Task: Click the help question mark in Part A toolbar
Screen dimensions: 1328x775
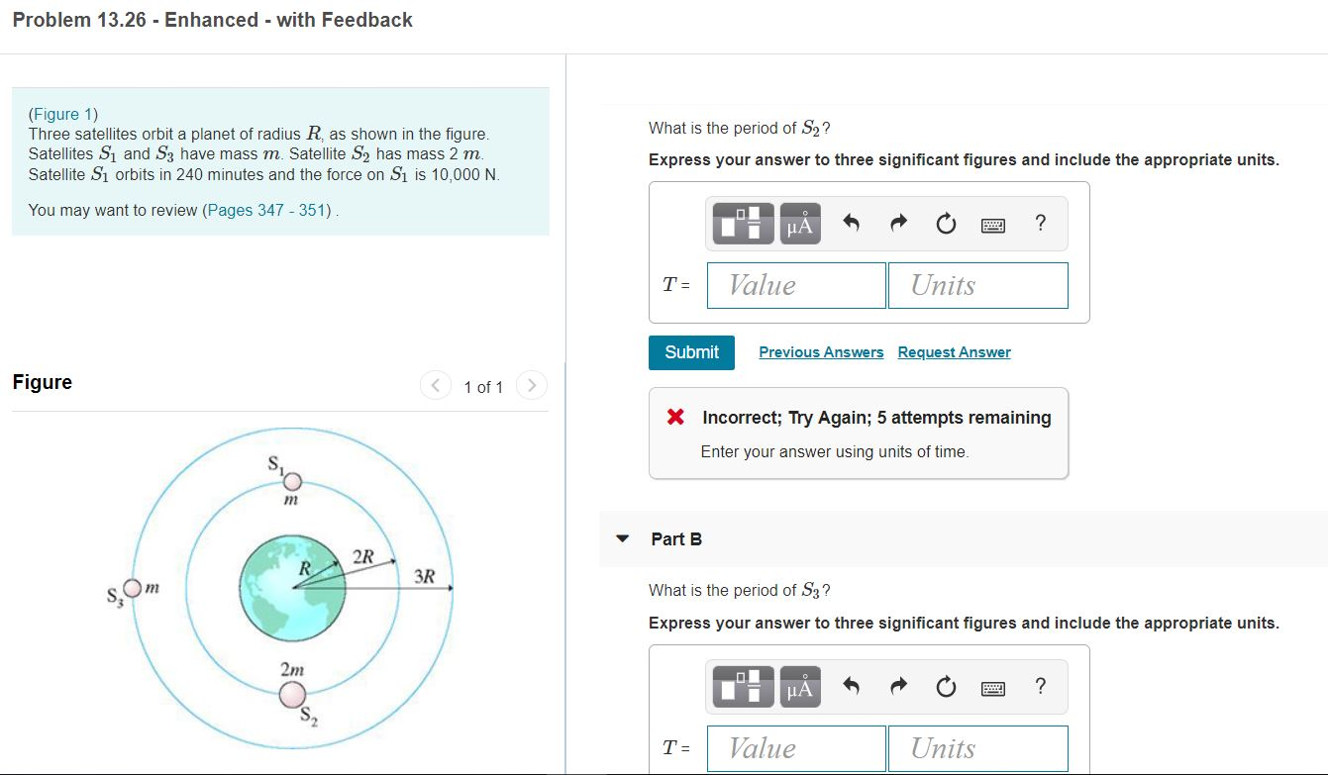Action: pyautogui.click(x=1039, y=223)
